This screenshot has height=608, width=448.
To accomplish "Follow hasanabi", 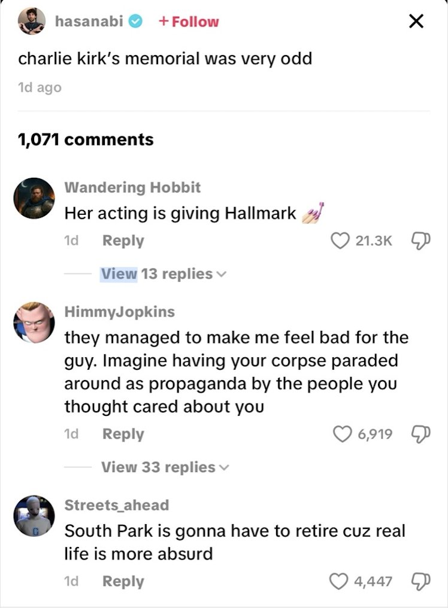I will 189,22.
